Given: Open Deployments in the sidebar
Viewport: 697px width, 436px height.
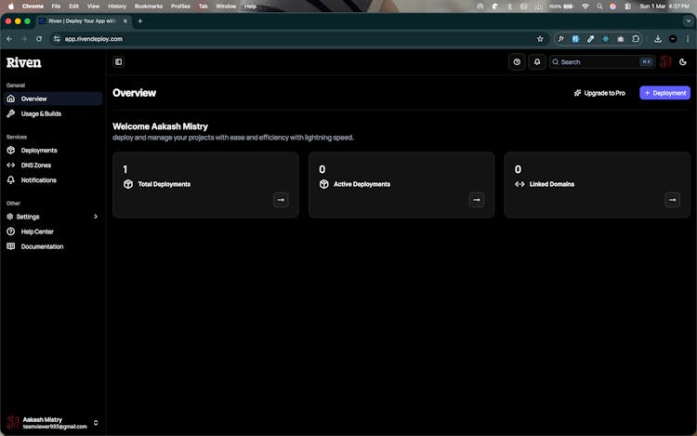Looking at the screenshot, I should pos(39,150).
